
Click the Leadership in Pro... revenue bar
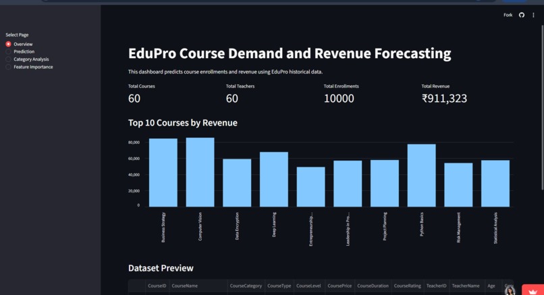(x=348, y=184)
